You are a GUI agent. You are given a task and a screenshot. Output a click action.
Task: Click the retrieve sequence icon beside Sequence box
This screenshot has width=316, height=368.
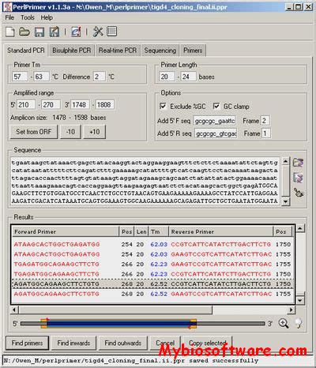(298, 178)
